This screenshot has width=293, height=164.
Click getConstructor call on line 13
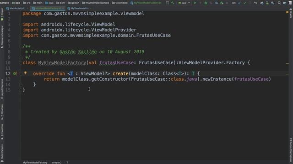pyautogui.click(x=110, y=79)
